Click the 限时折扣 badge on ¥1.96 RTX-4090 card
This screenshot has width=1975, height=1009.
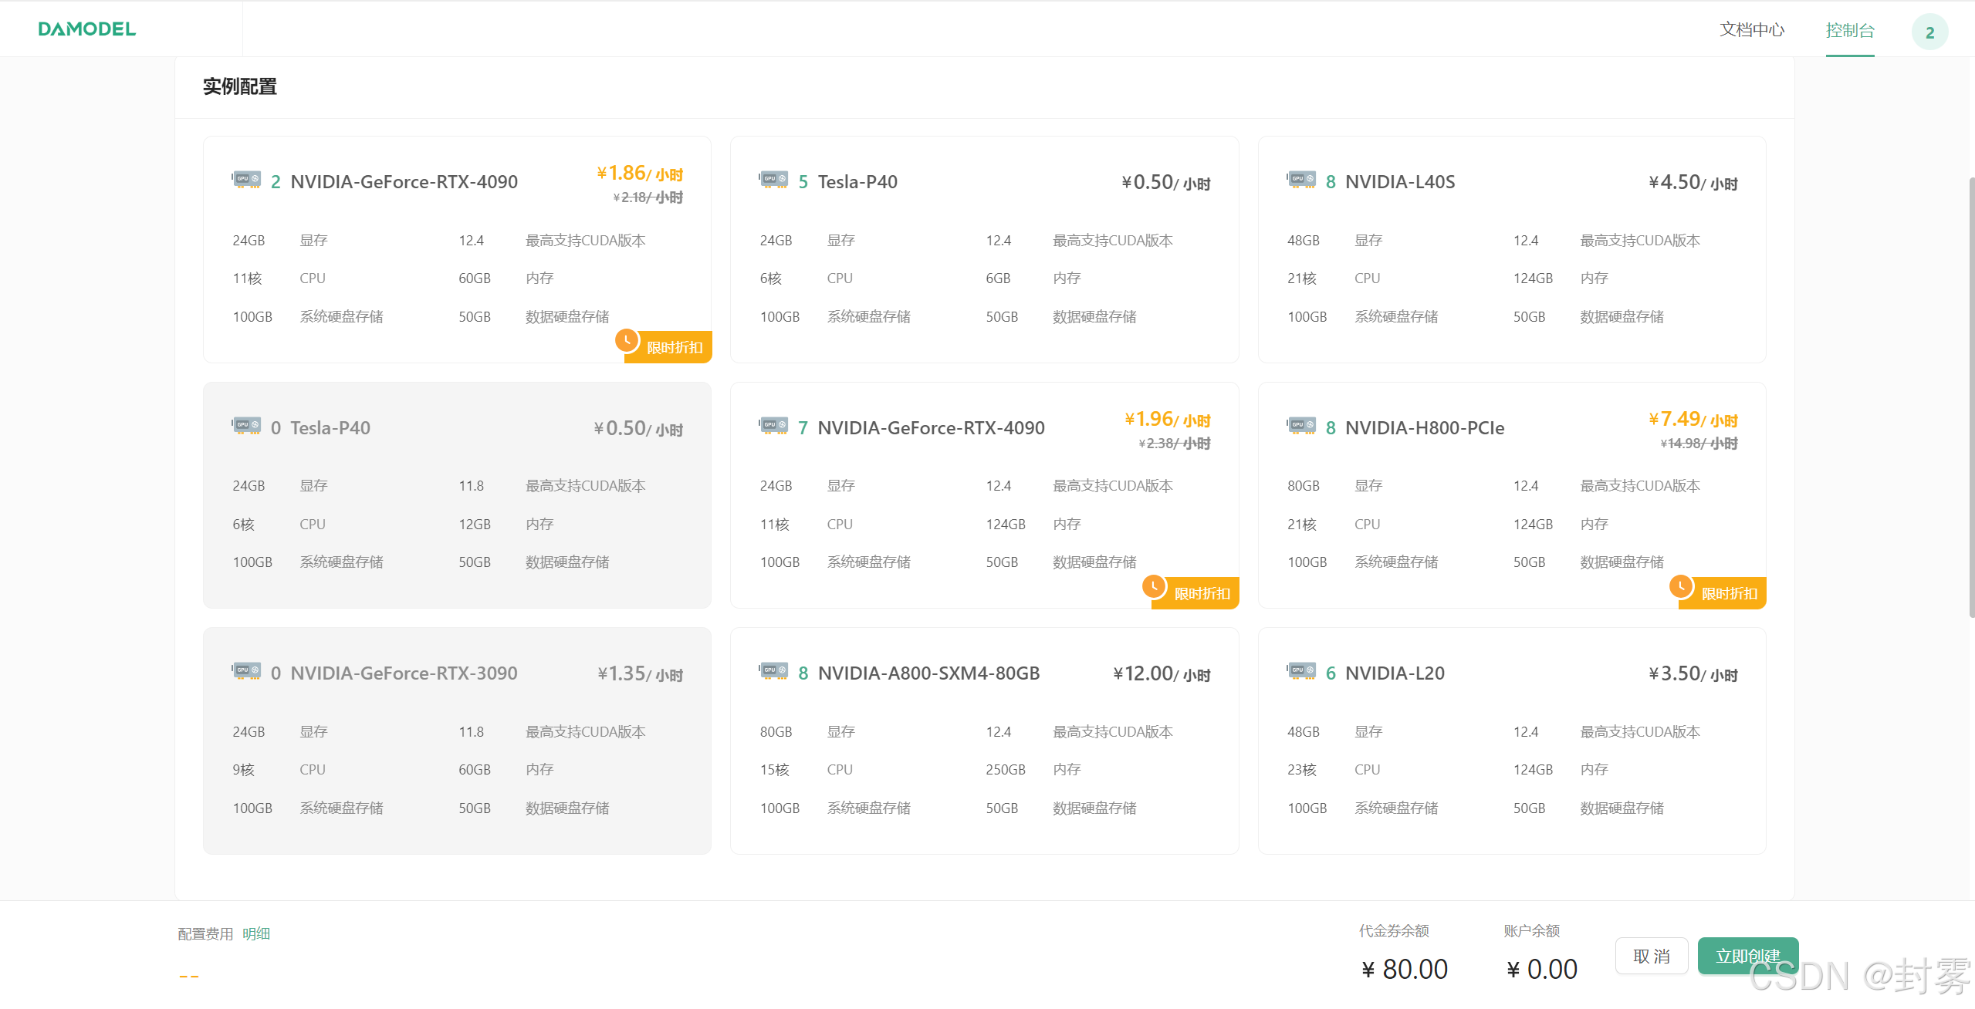(1202, 593)
